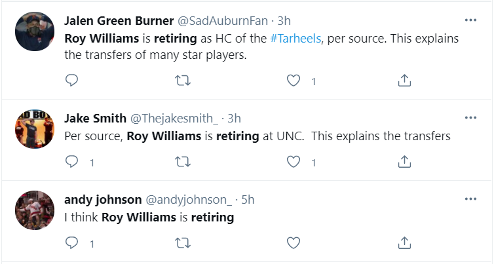The height and width of the screenshot is (264, 494).
Task: Like andy johnson's tweet
Action: pyautogui.click(x=294, y=243)
